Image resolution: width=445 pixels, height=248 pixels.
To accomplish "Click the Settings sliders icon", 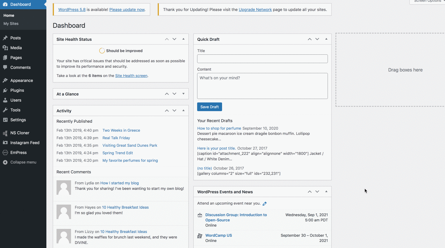I will pyautogui.click(x=5, y=120).
